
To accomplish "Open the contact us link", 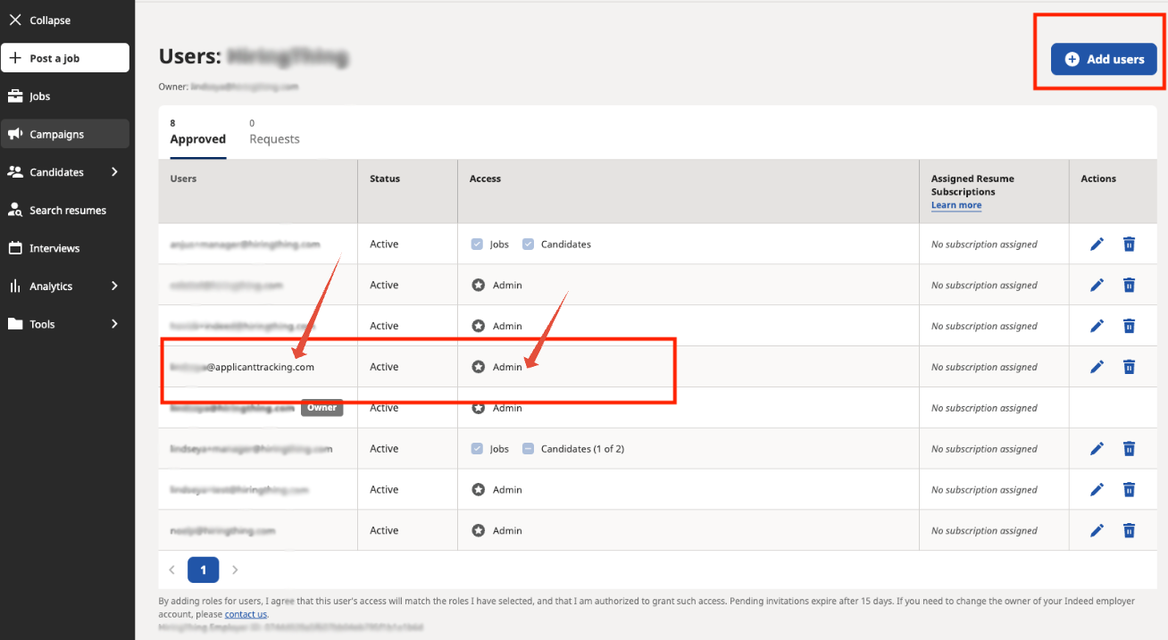I will (x=246, y=614).
